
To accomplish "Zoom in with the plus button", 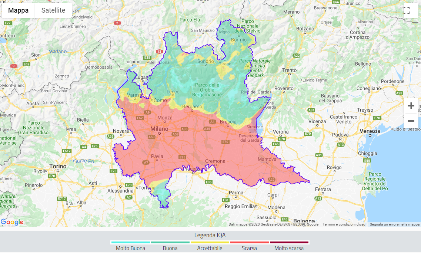I will (x=411, y=106).
